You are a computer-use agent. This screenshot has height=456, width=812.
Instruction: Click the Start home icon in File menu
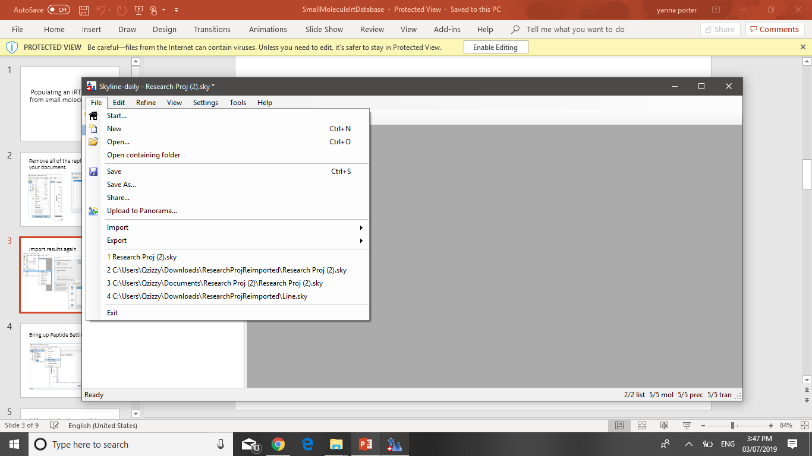pos(93,116)
